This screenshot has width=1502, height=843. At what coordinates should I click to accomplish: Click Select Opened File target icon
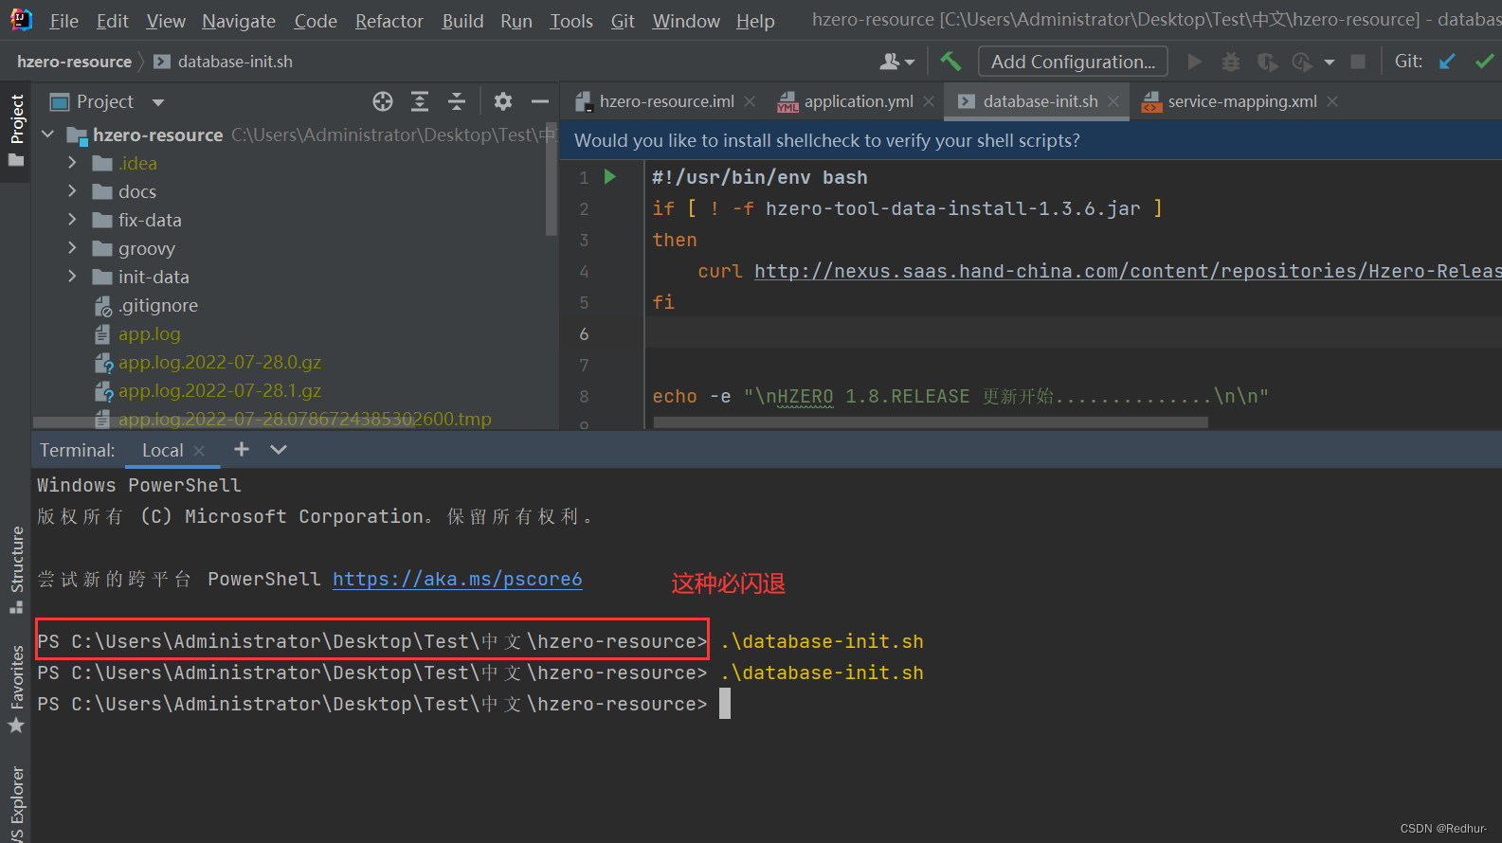(x=383, y=101)
